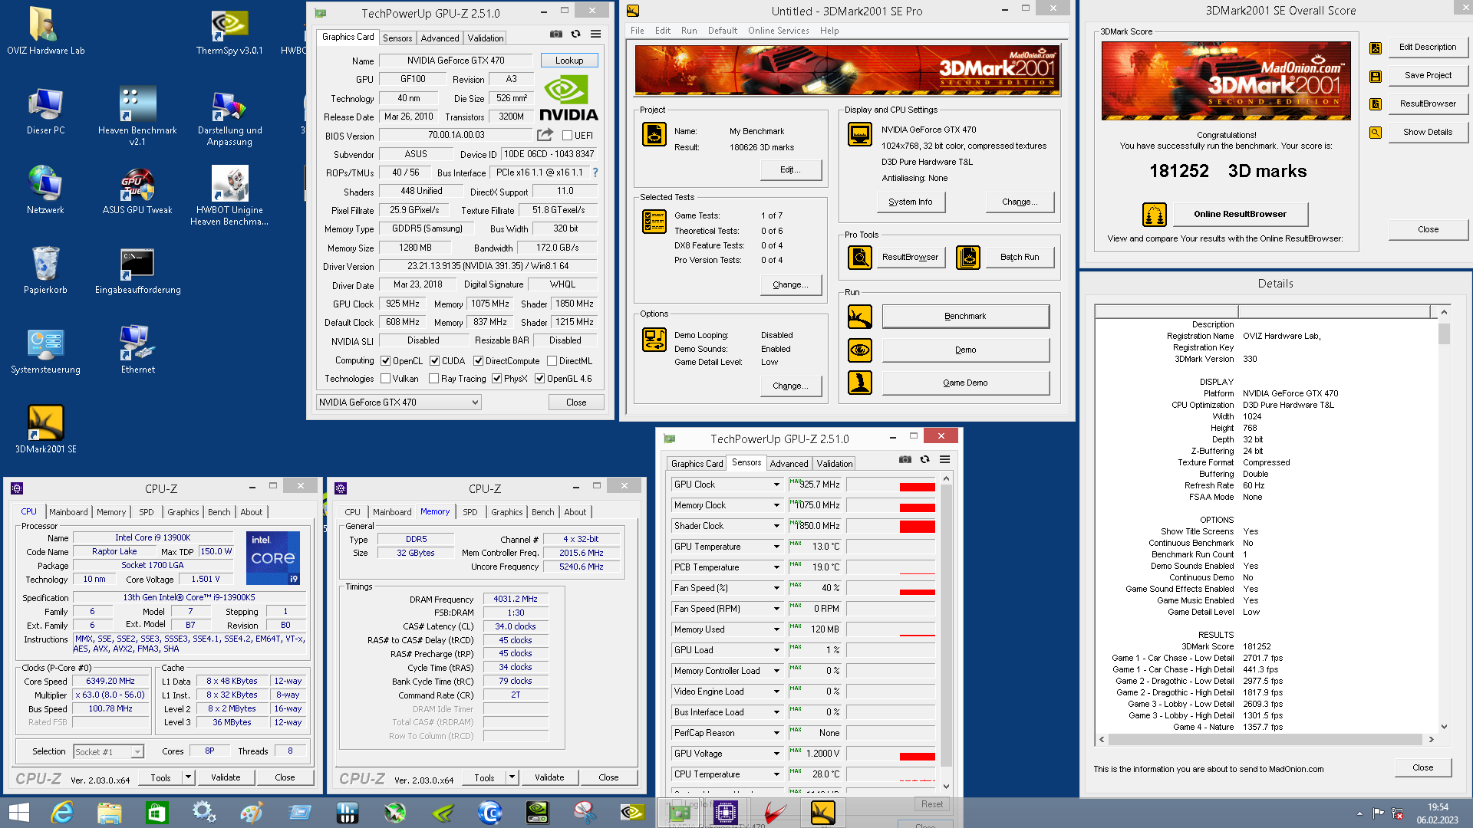Open the Online Services menu in 3DMark2001

coord(778,31)
